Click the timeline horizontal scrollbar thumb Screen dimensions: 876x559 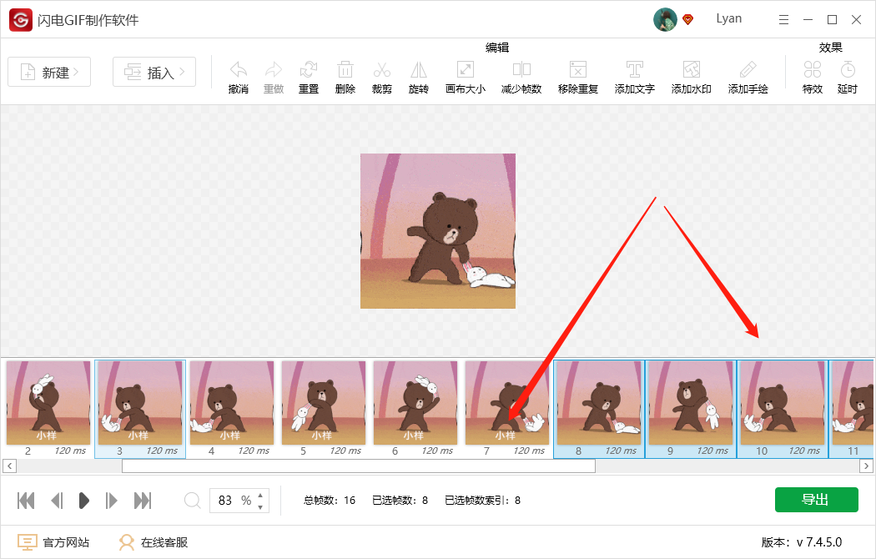click(x=359, y=466)
